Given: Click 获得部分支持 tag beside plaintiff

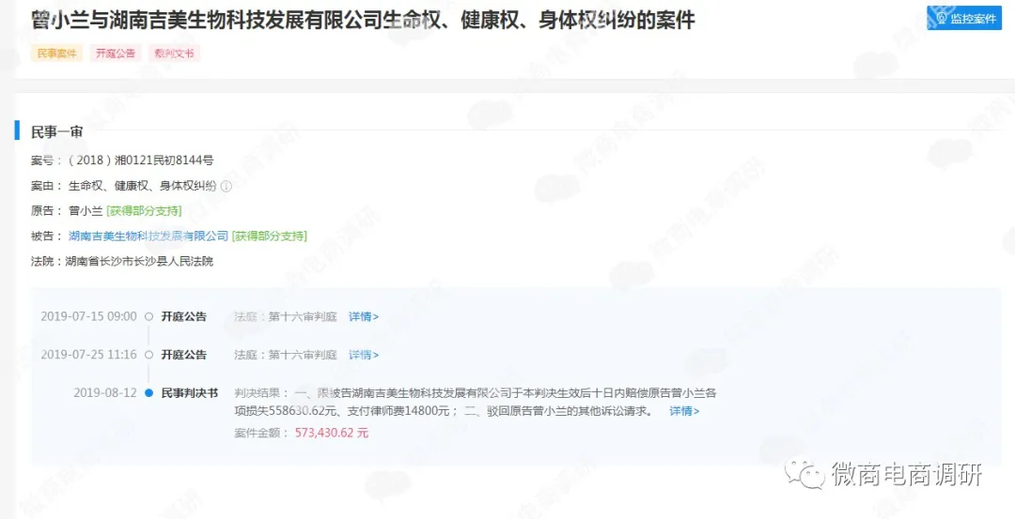Looking at the screenshot, I should click(144, 211).
